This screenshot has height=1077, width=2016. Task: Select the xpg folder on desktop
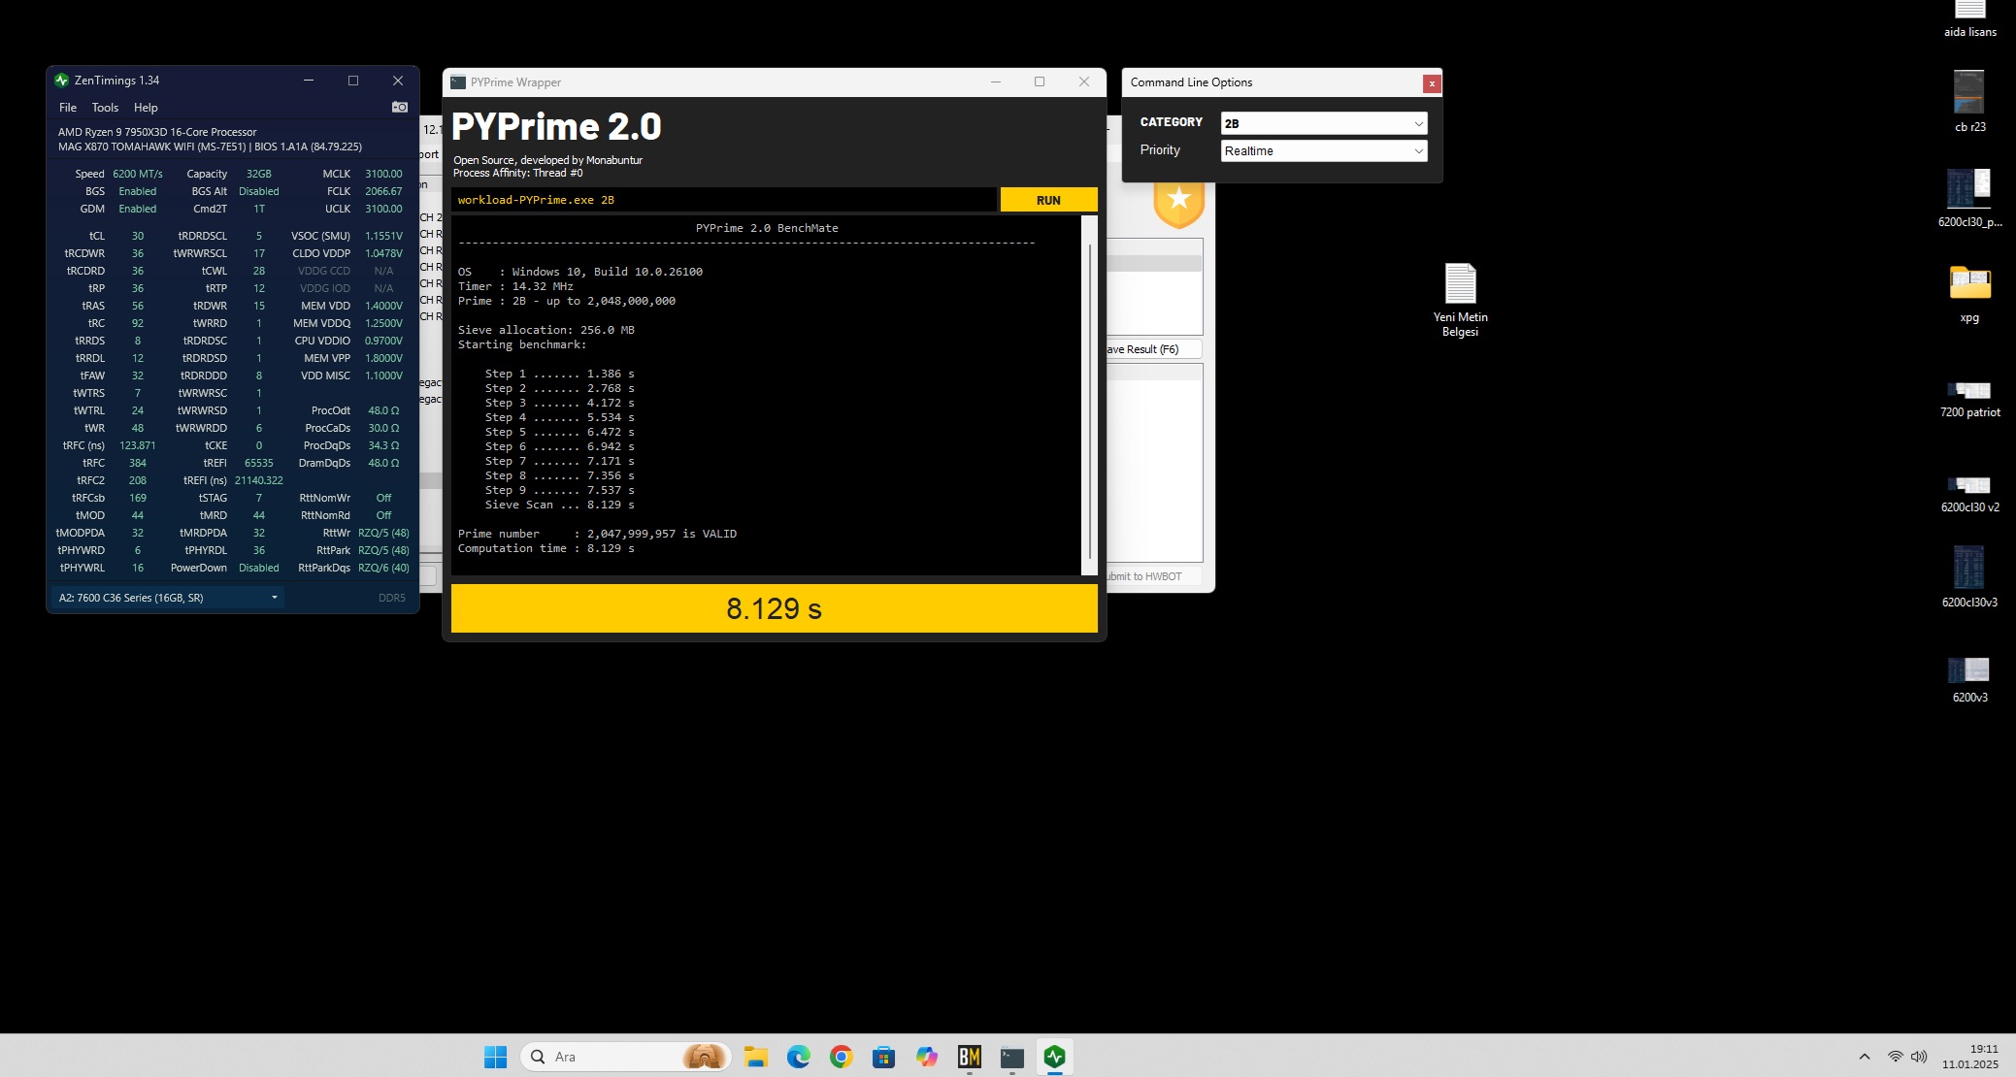(1969, 293)
